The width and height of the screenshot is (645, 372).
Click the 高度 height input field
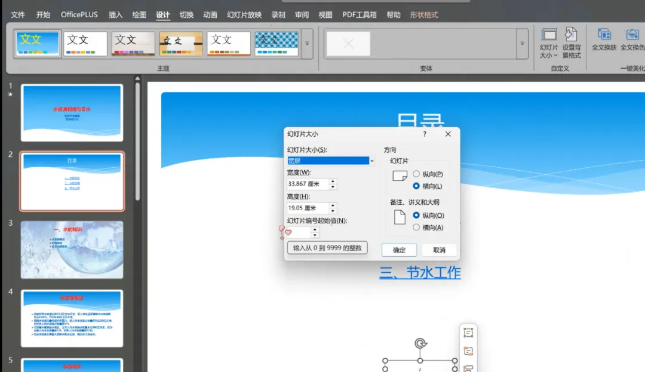click(308, 208)
